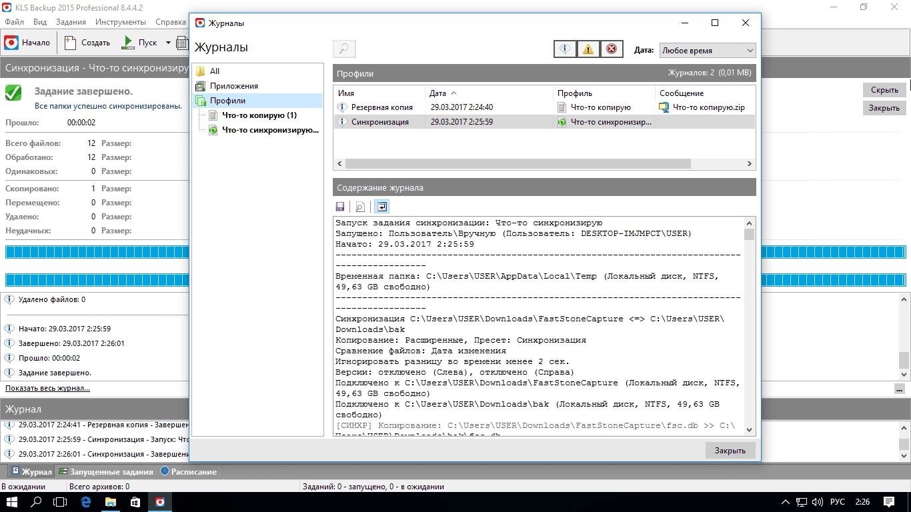Click the volume icon in the system tray

[818, 502]
